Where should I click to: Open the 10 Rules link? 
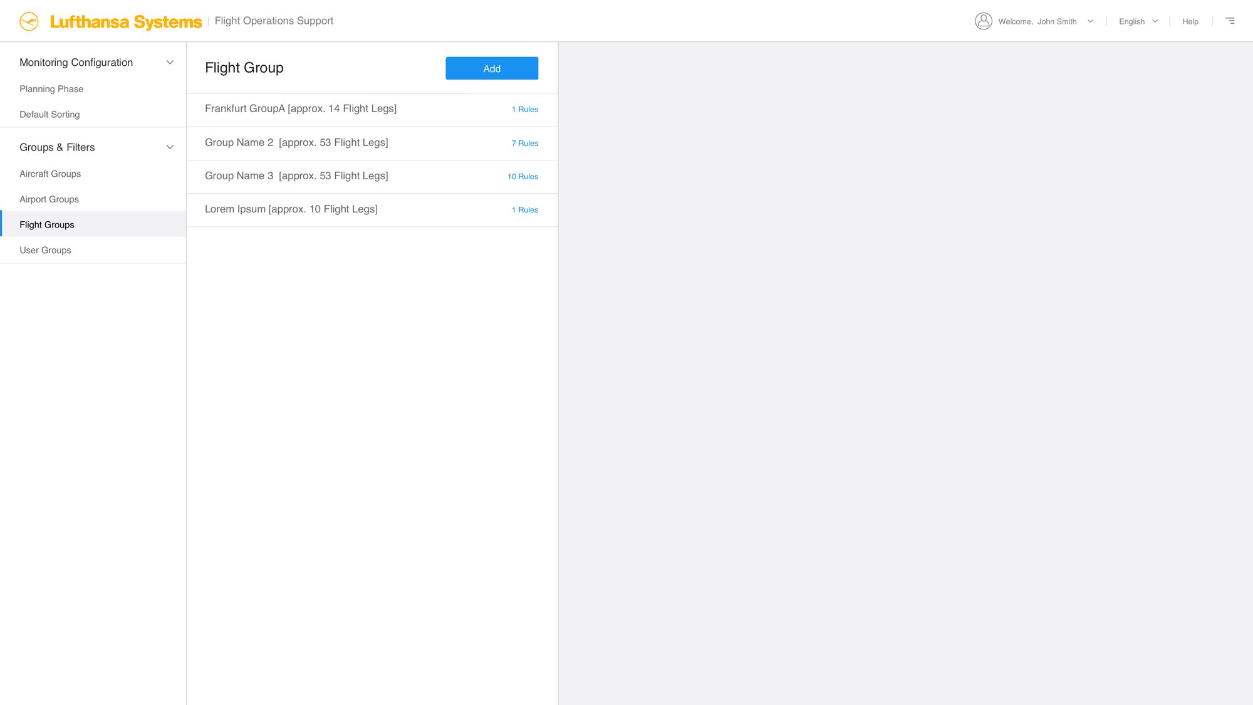pyautogui.click(x=523, y=177)
